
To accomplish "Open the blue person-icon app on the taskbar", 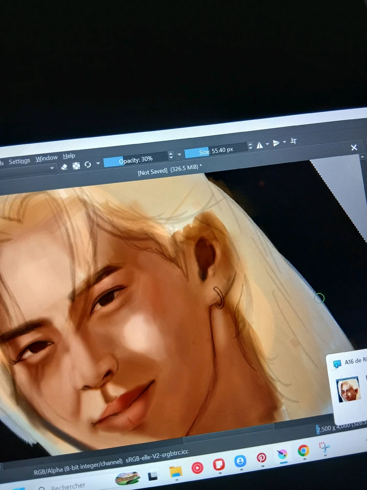I will pos(240,461).
